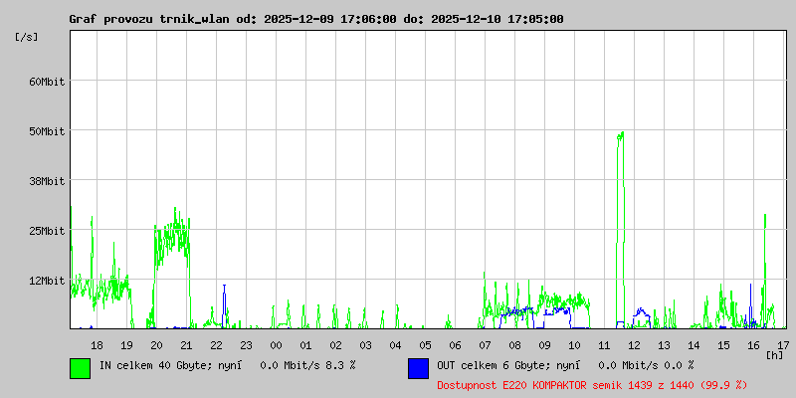Viewport: 796px width, 398px height.
Task: Click the blue OUT legend swatch
Action: coord(418,368)
